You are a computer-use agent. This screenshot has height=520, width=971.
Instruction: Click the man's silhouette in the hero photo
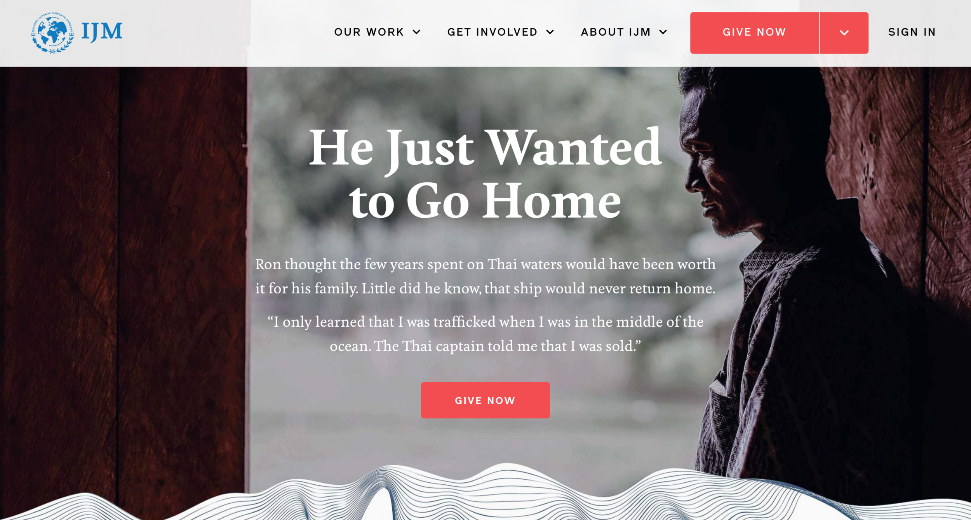pos(796,272)
